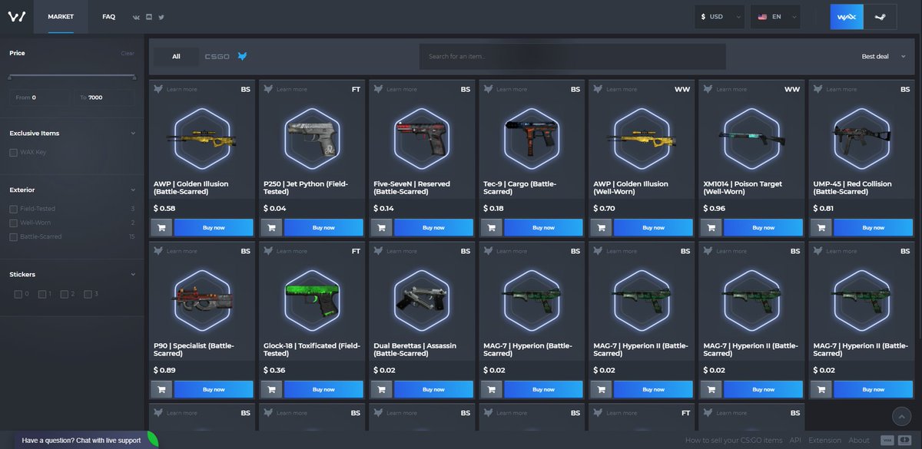Check the Well-Worn exterior filter

pos(13,223)
